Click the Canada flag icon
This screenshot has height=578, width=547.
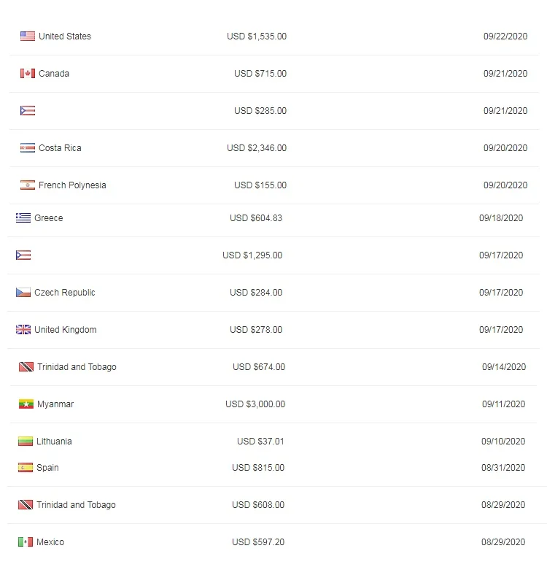[28, 74]
